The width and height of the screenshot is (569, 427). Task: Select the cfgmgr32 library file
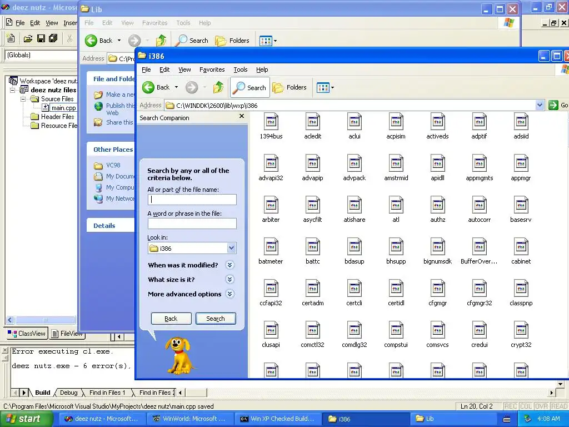[479, 293]
